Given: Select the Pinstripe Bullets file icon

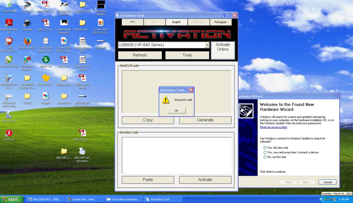Looking at the screenshot, I should (x=101, y=8).
